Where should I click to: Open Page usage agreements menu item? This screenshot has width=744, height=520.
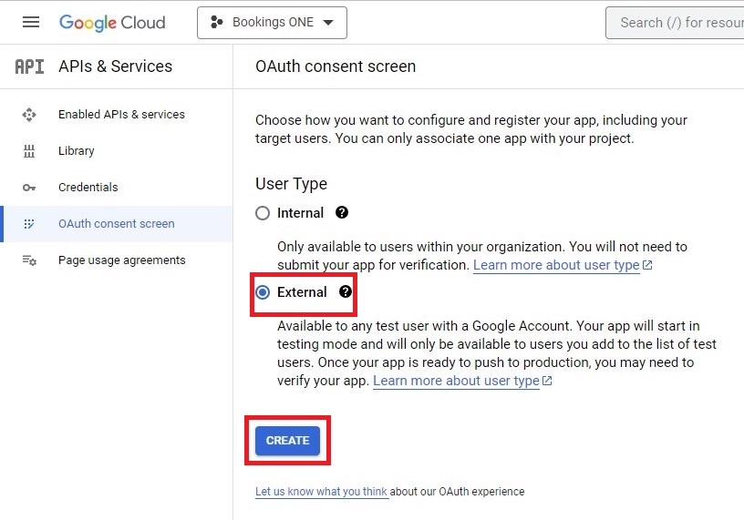(121, 260)
